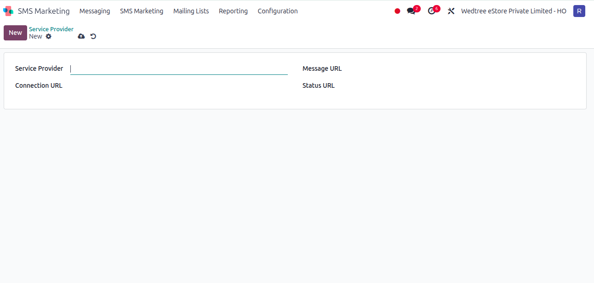Open the Mailing Lists menu
This screenshot has width=594, height=283.
click(191, 11)
